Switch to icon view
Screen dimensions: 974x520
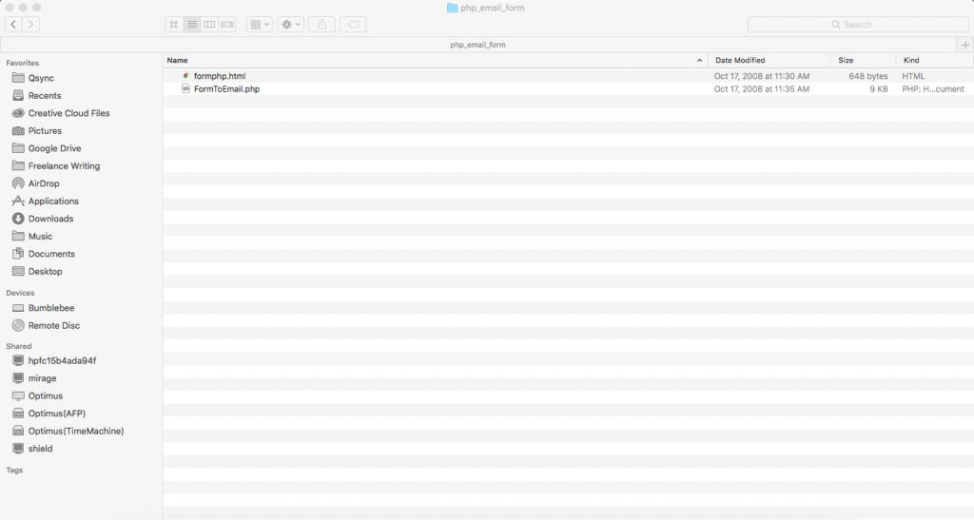(174, 24)
